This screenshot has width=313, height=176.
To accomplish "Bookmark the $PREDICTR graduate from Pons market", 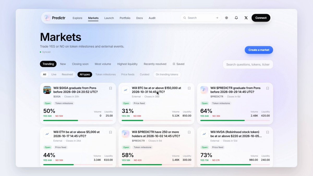I will coord(268,88).
